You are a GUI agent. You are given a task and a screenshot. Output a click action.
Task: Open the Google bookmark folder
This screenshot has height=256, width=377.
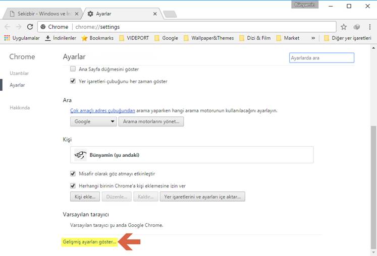tap(166, 38)
